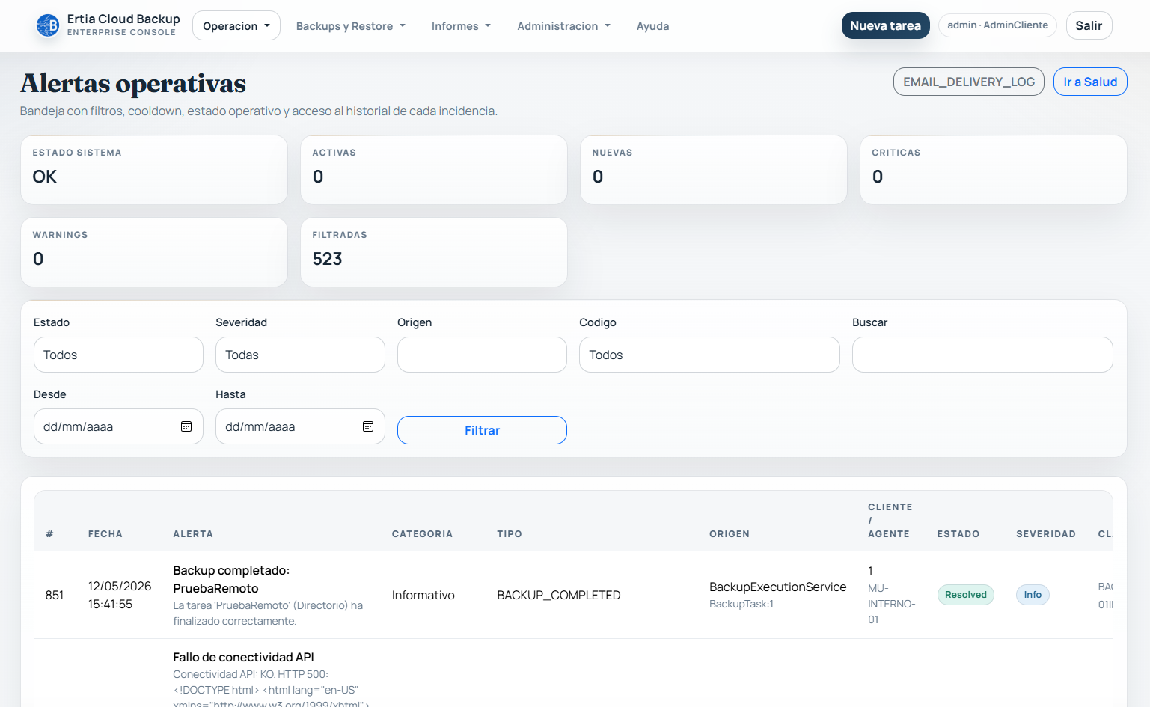Screen dimensions: 1150x707
Task: Expand the Backups y Restore menu
Action: 350,26
